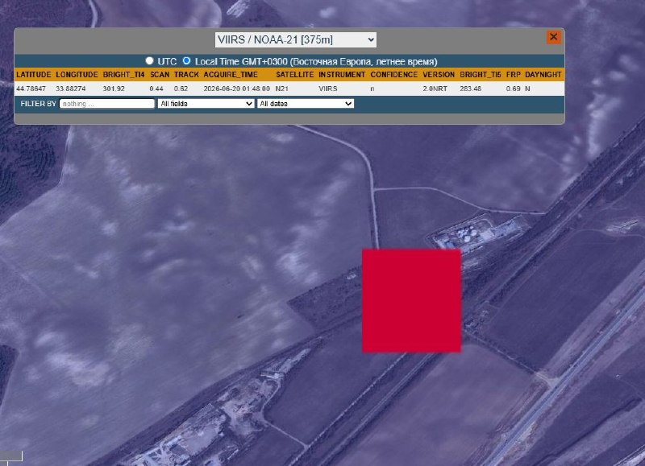Viewport: 645px width, 466px height.
Task: Select the UTC time radio button
Action: [x=149, y=60]
